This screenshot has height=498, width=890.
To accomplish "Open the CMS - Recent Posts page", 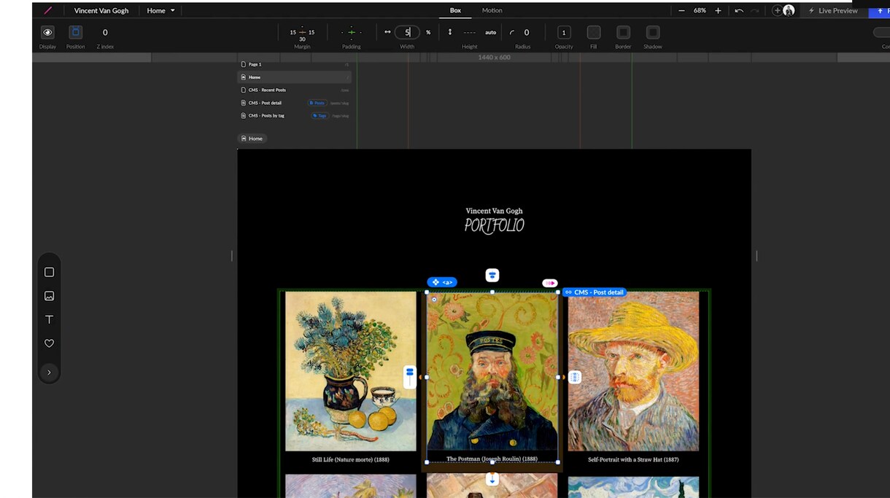I will (x=295, y=90).
